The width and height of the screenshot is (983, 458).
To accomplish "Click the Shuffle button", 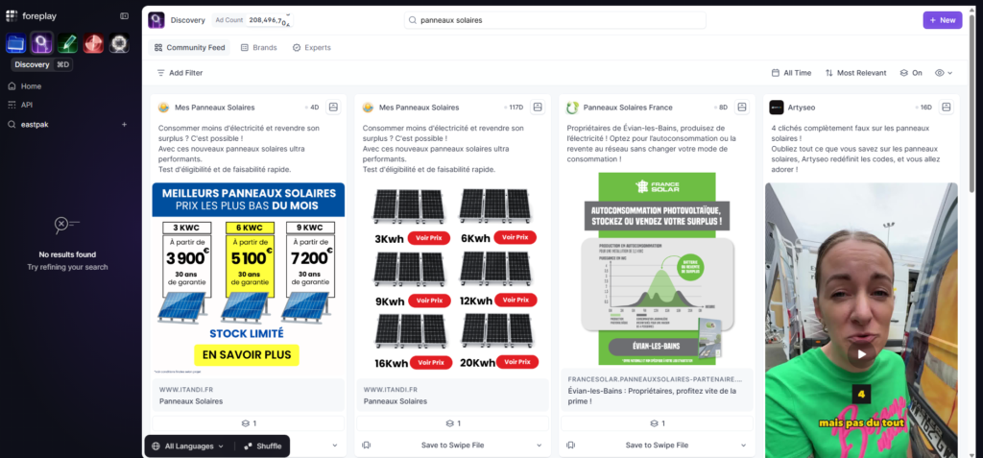I will point(263,446).
